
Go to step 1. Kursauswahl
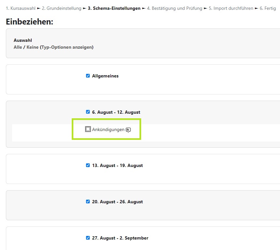(21, 8)
